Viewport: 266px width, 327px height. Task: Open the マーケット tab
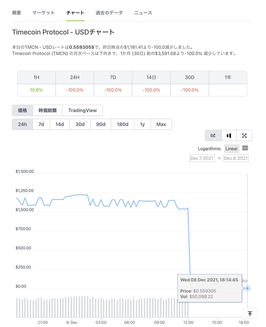pyautogui.click(x=43, y=13)
